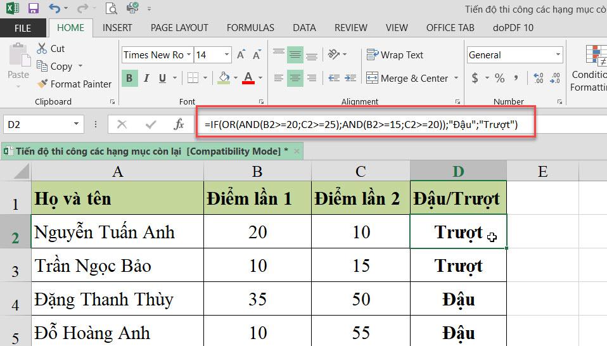The image size is (607, 346).
Task: Click the Enter checkmark in formula bar
Action: click(x=151, y=124)
